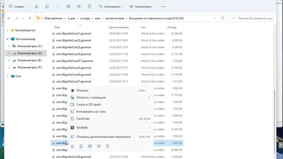Open the Создать (Create) dropdown button
This screenshot has height=159, width=283.
pos(18,7)
